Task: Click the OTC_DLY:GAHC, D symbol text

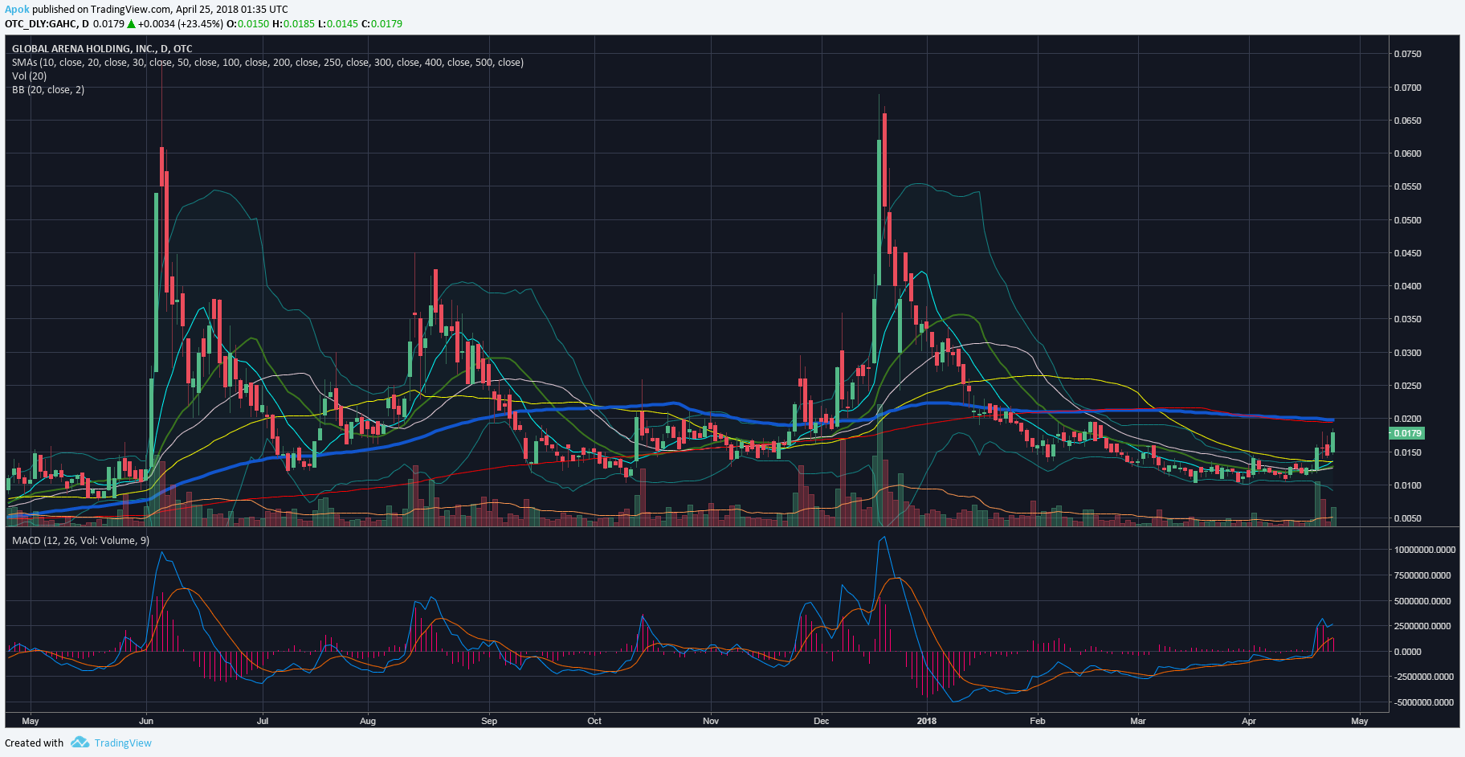Action: (x=47, y=23)
